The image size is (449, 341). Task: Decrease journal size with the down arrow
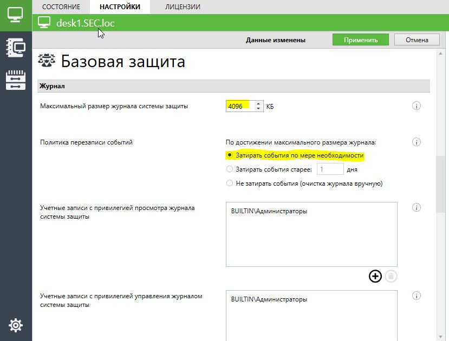click(258, 109)
